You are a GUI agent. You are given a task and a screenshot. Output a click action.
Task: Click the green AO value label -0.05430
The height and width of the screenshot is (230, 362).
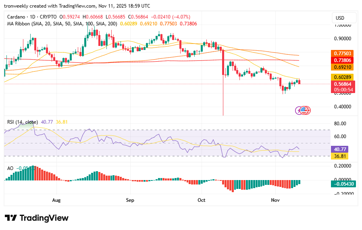point(343,184)
